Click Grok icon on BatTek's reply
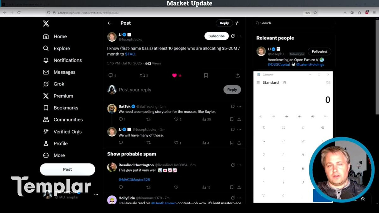 click(233, 106)
